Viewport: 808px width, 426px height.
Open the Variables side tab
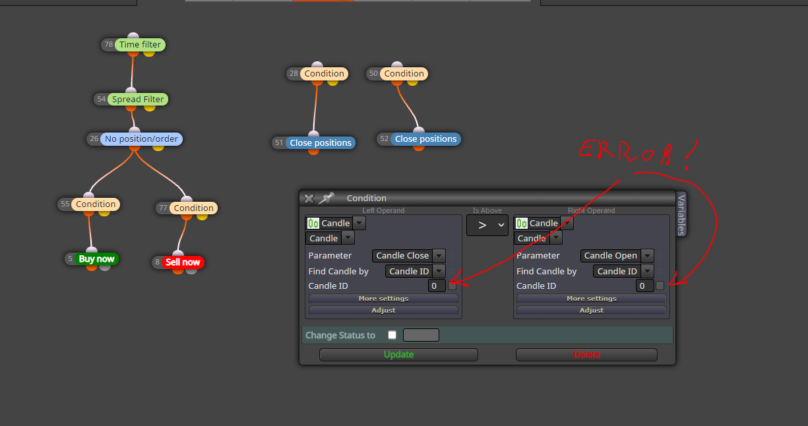point(681,214)
